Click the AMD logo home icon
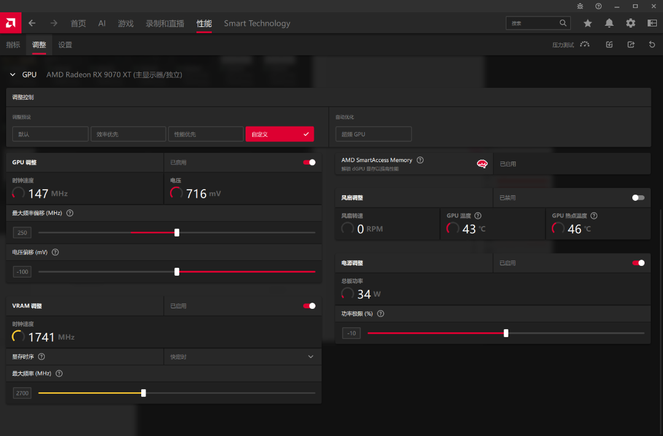The height and width of the screenshot is (436, 663). coord(10,23)
